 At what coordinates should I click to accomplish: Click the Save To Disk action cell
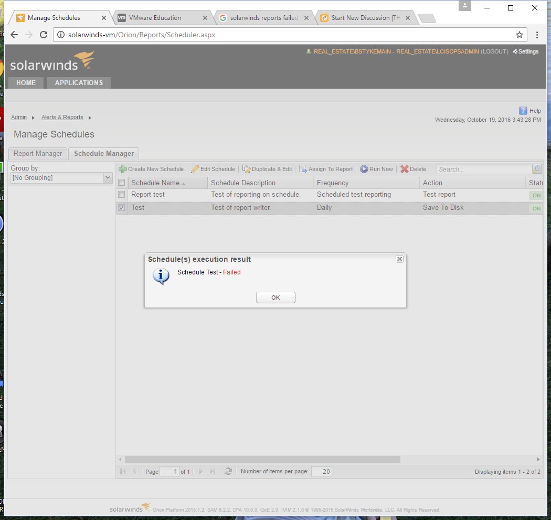[x=443, y=208]
